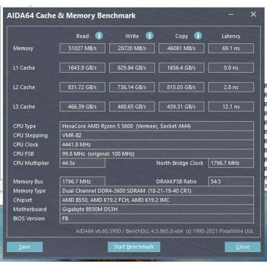267x267 pixels.
Task: Click the Motherboard label
Action: tap(30, 210)
